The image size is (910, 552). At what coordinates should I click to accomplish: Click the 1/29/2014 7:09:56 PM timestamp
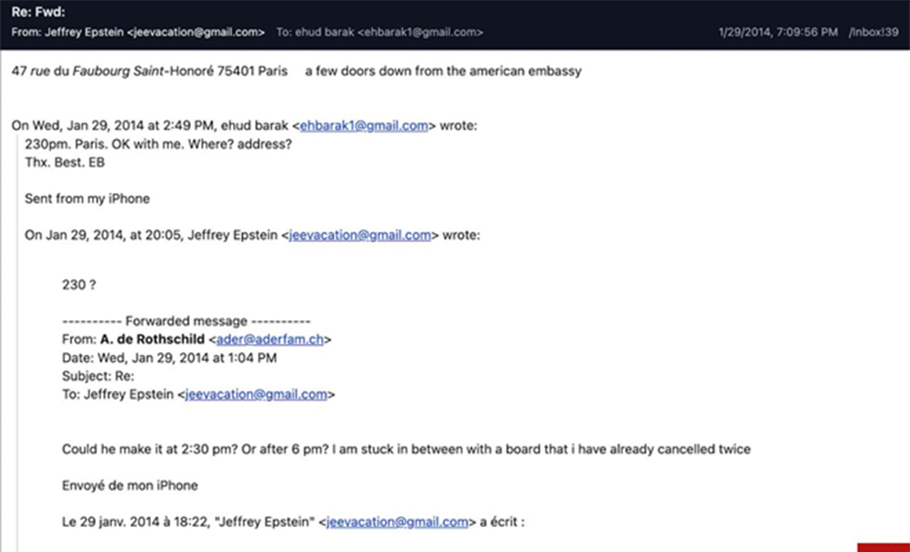click(x=778, y=33)
